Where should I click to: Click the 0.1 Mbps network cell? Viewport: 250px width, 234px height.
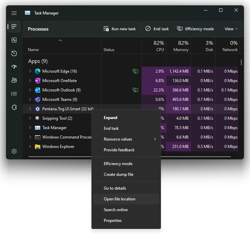click(227, 90)
